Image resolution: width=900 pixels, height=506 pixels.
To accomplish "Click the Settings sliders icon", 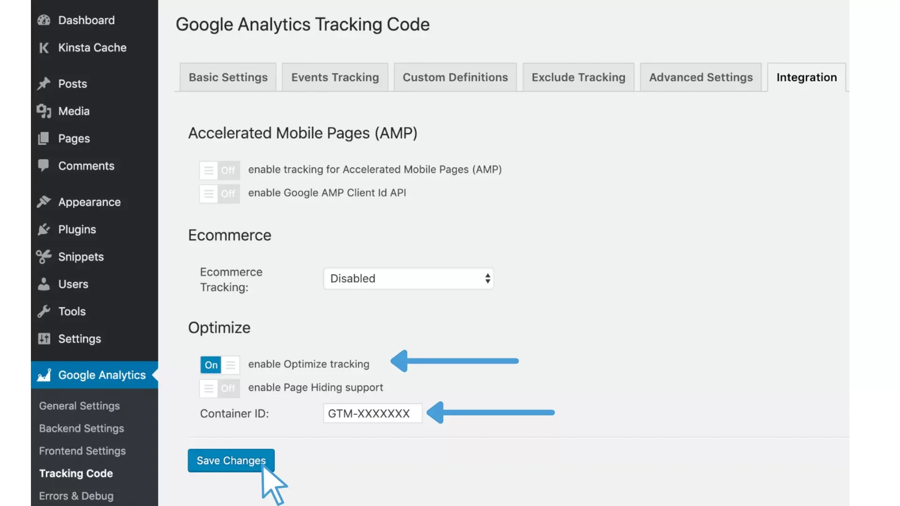I will click(44, 339).
